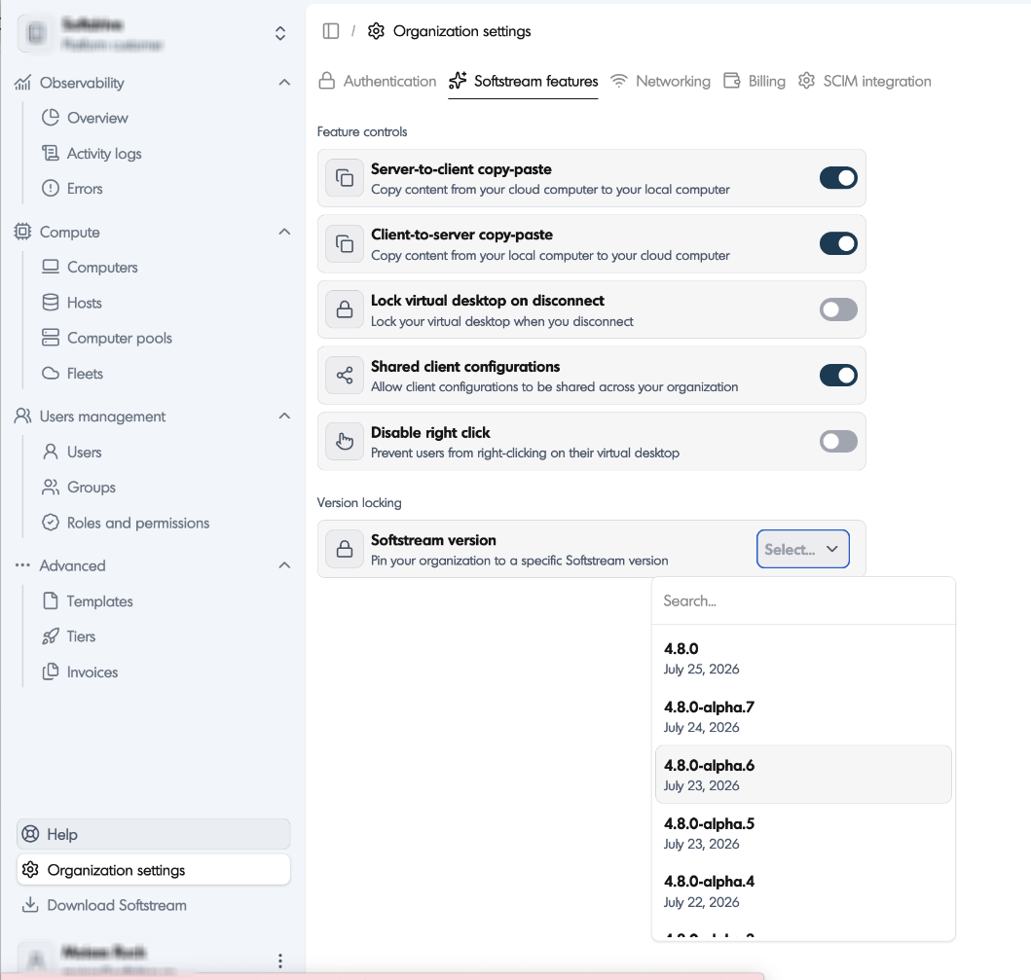Click the Overview pie chart icon

[x=51, y=118]
